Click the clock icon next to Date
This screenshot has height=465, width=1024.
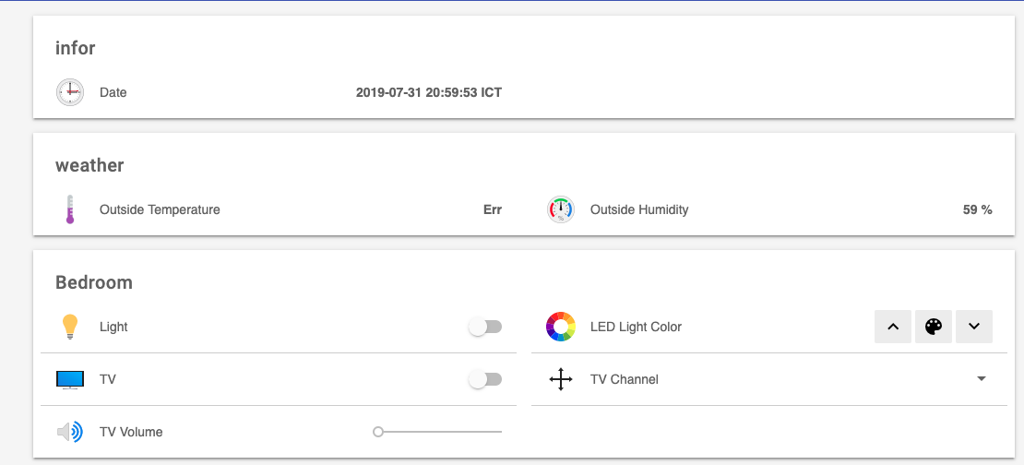pos(70,92)
